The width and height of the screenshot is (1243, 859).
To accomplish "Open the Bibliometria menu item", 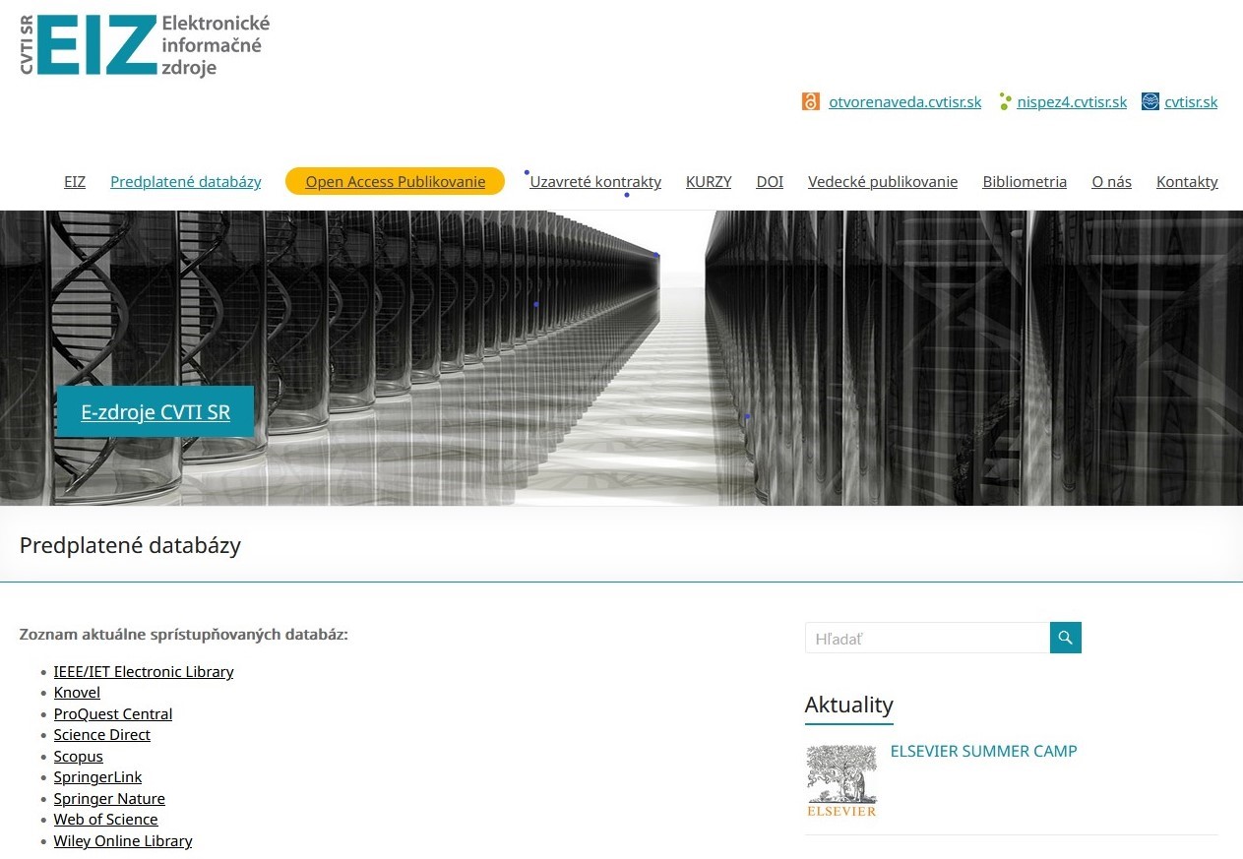I will tap(1025, 182).
